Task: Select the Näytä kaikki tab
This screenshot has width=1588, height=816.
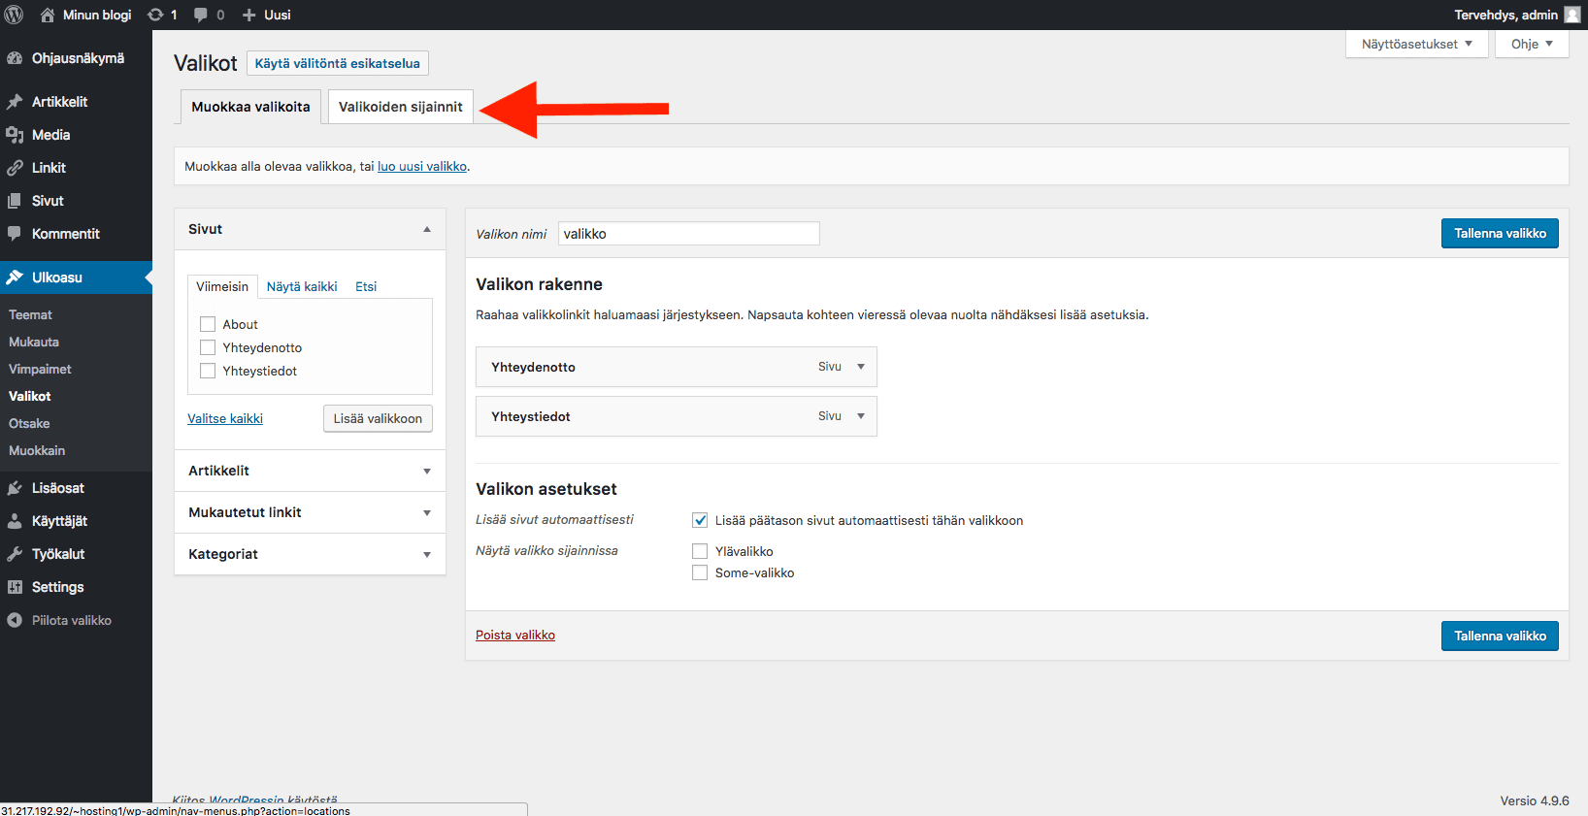Action: (x=302, y=286)
